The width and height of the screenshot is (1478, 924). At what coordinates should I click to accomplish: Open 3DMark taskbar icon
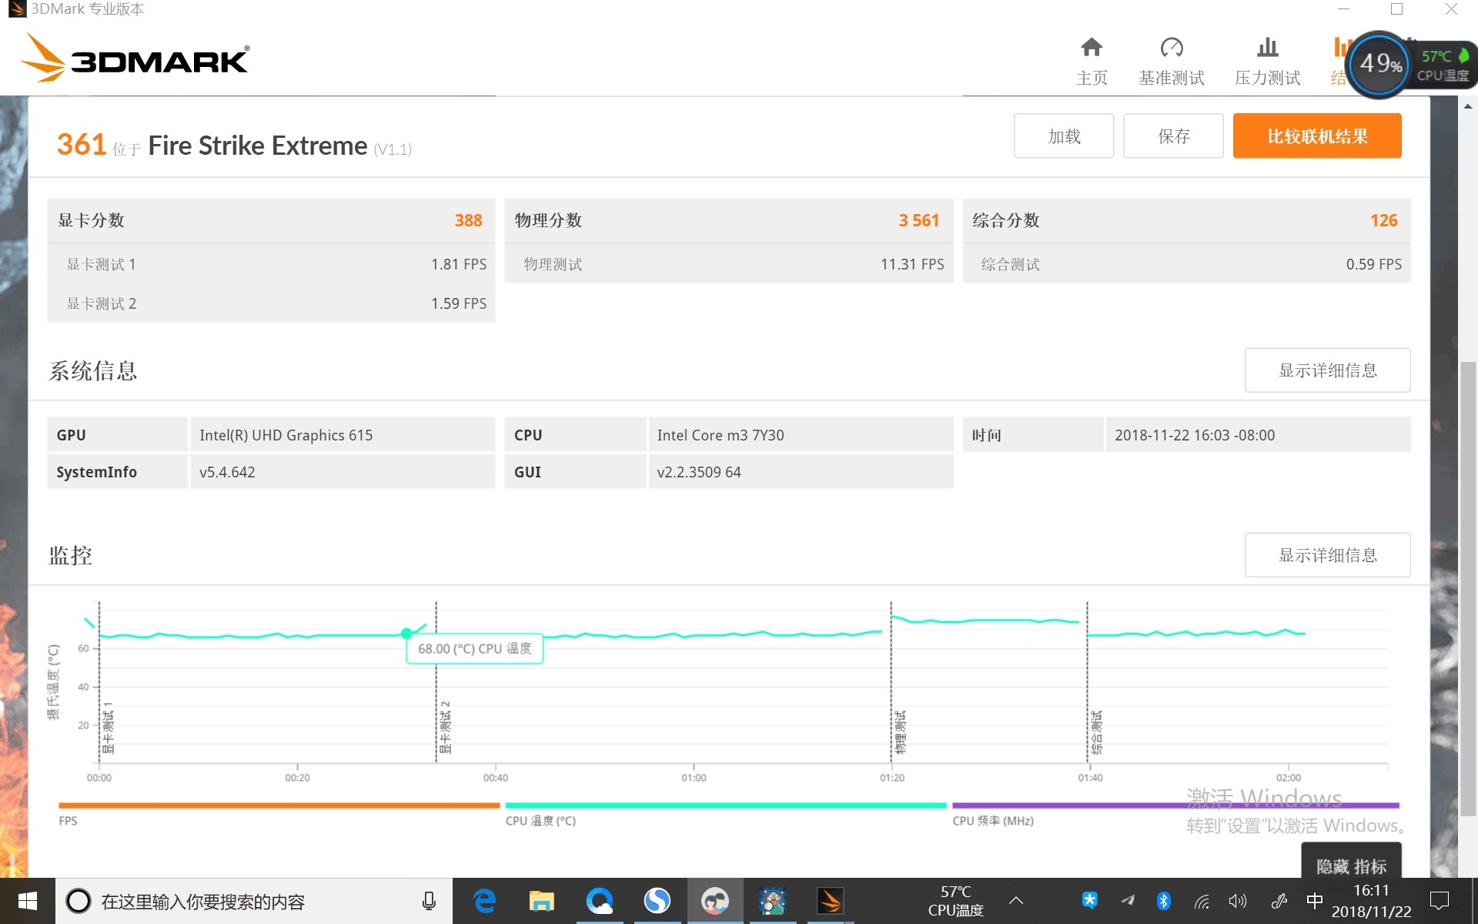830,901
